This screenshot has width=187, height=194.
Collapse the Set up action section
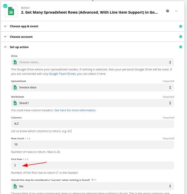click(x=5, y=47)
